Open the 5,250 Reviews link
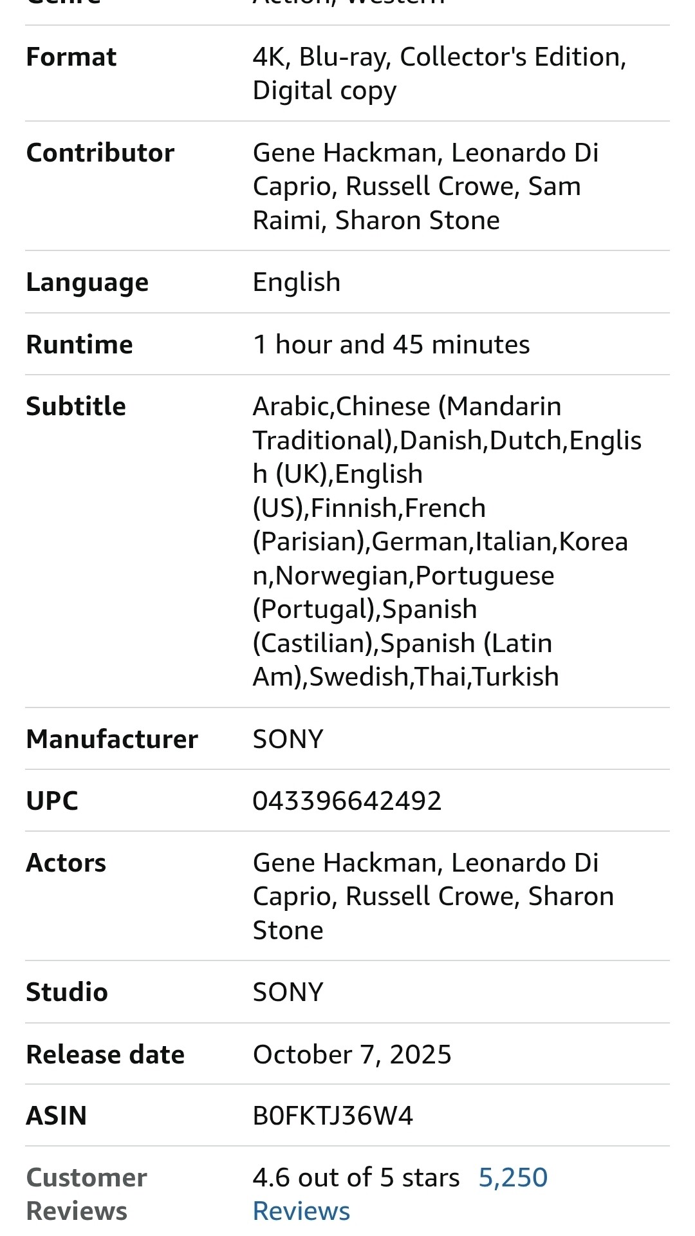Screen dimensions: 695x1236 pyautogui.click(x=512, y=1178)
